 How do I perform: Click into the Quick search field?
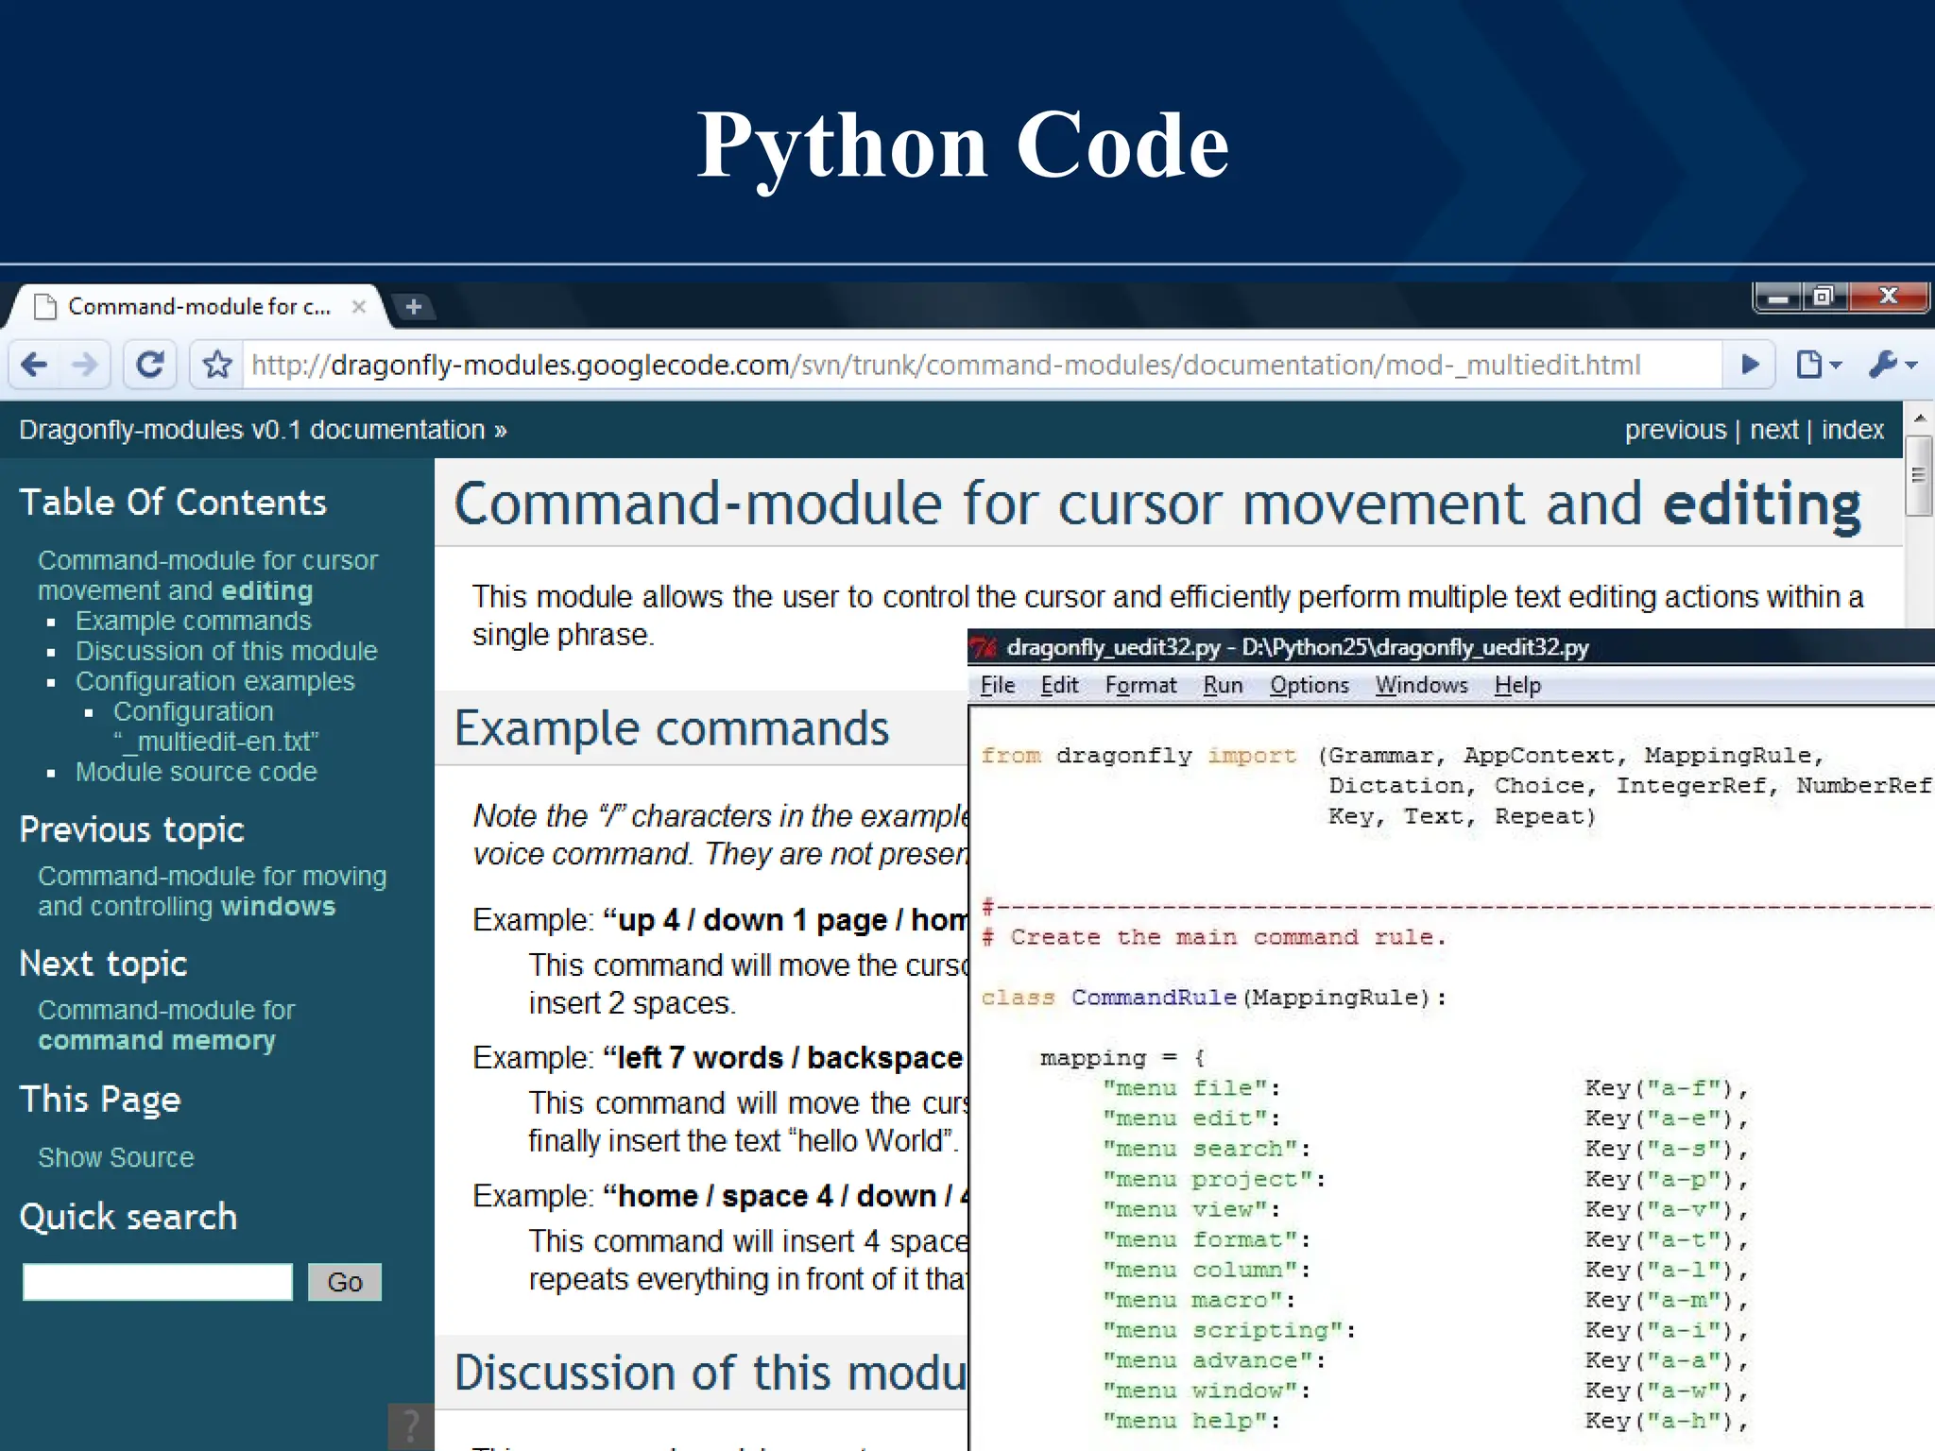coord(158,1282)
